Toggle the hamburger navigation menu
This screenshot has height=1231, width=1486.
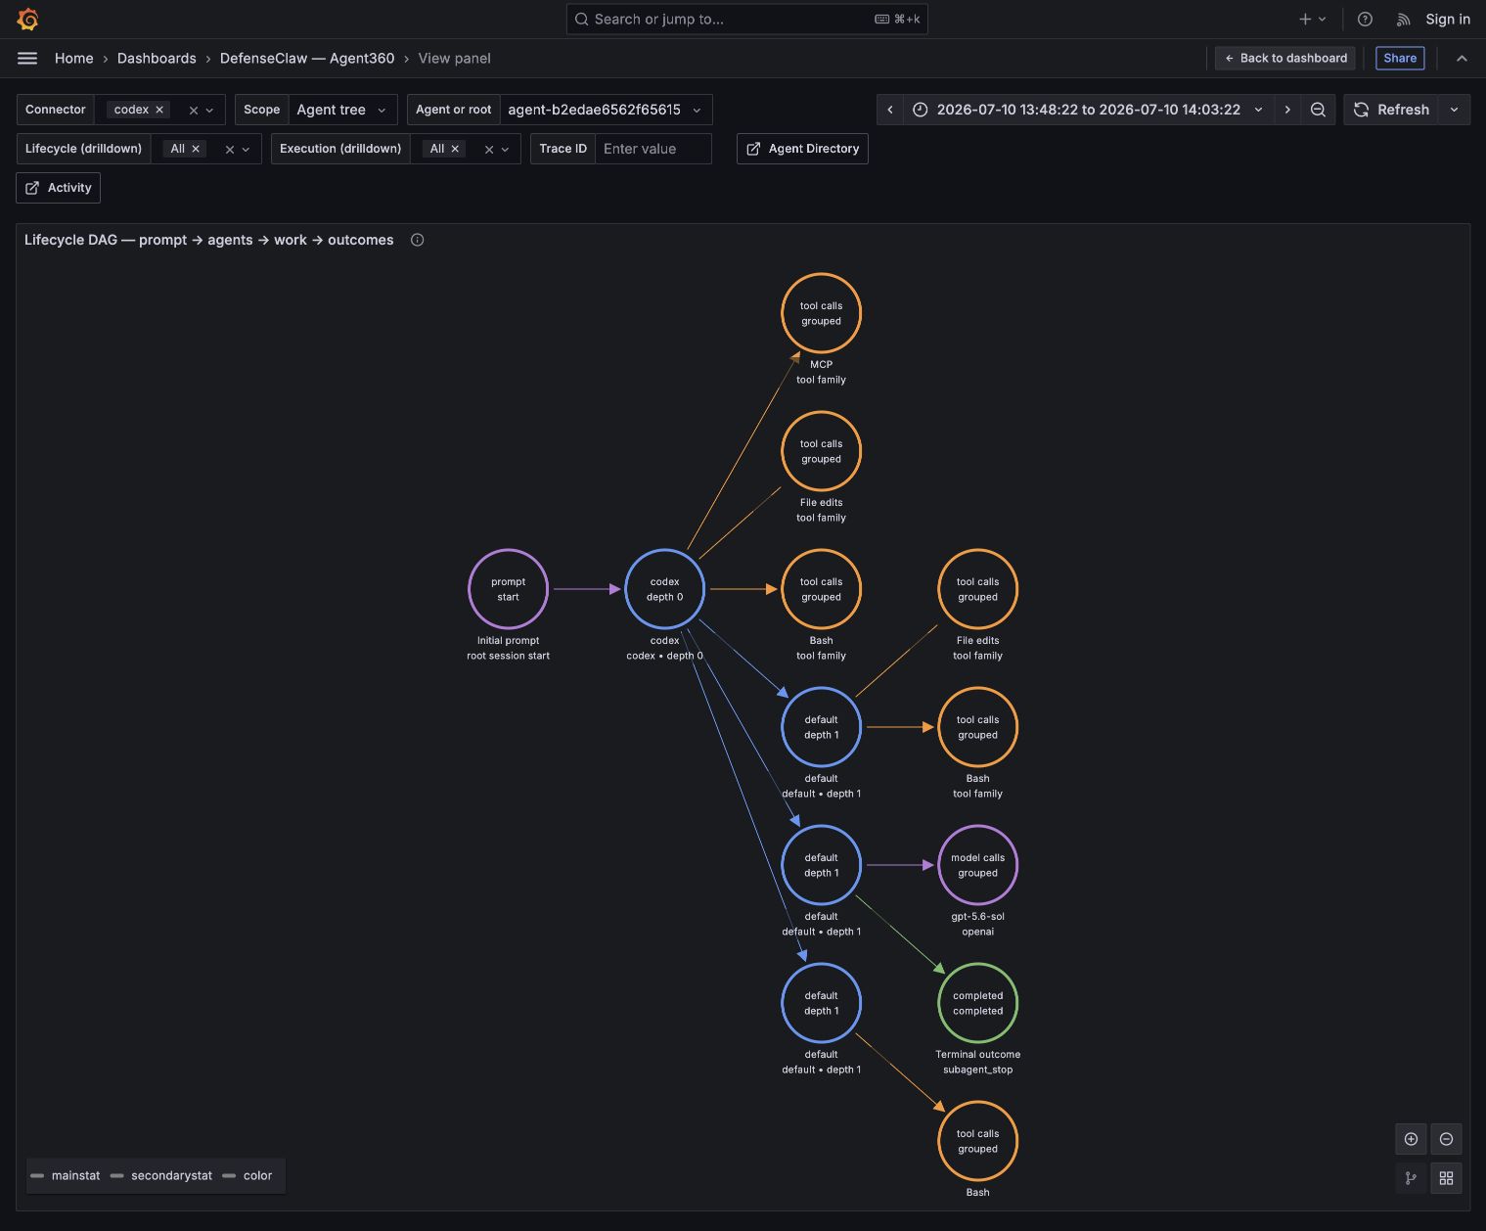point(27,58)
